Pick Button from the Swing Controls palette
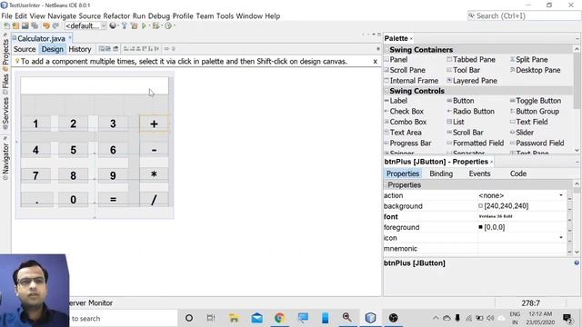Image resolution: width=582 pixels, height=327 pixels. (460, 101)
